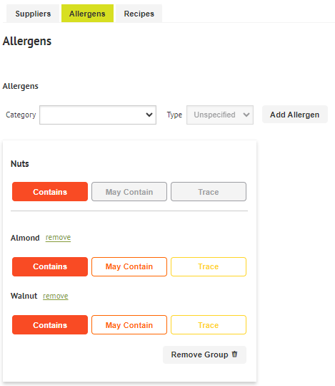Remove the Almond allergen via remove link
Image resolution: width=335 pixels, height=386 pixels.
tap(58, 238)
